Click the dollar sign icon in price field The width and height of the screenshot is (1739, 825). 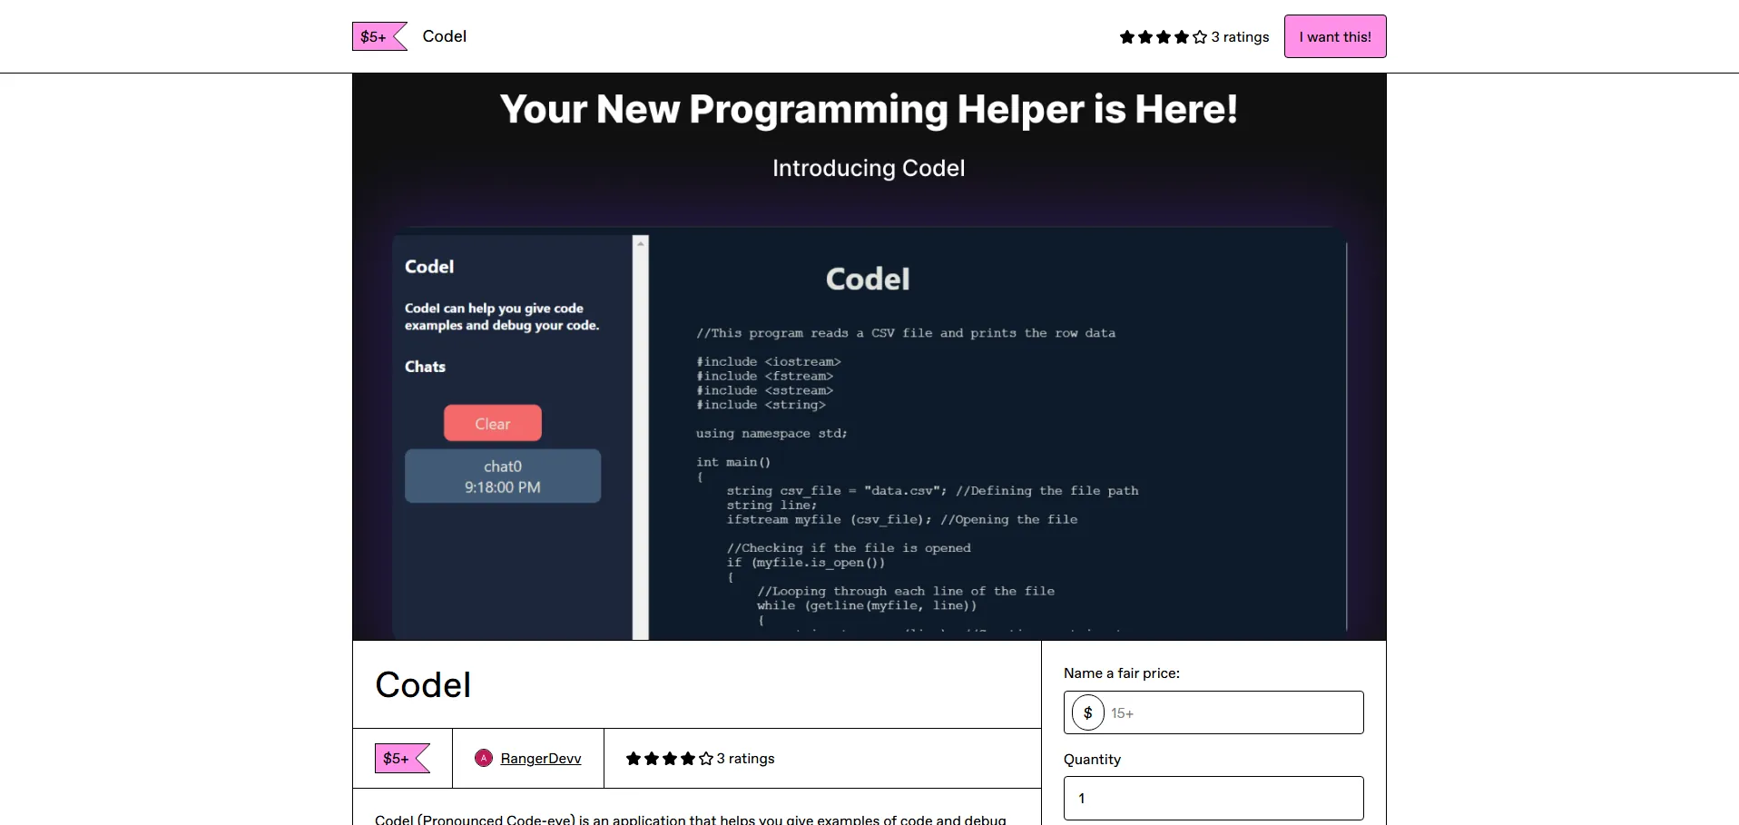coord(1087,713)
